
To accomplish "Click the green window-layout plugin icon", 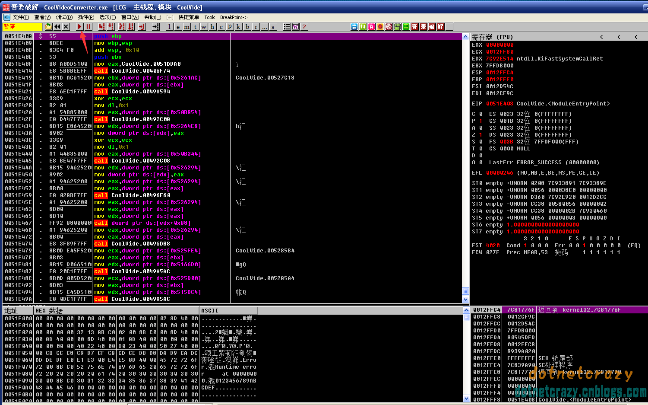I will (406, 27).
